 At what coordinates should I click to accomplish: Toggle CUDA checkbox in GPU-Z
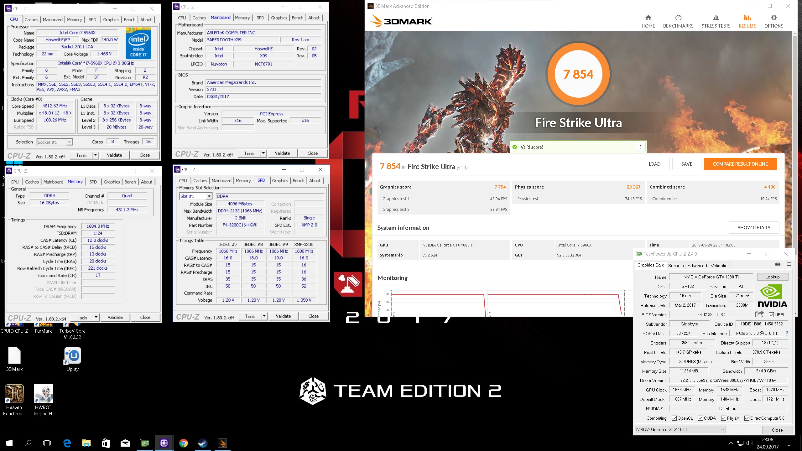(x=700, y=418)
